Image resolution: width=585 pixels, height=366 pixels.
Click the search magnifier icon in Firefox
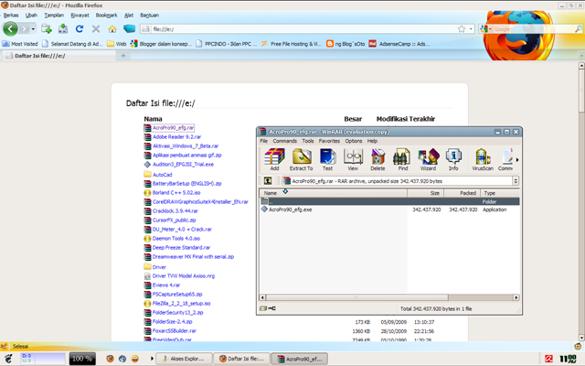click(x=579, y=28)
